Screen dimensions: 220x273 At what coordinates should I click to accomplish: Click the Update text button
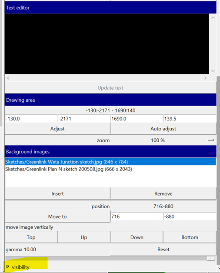pyautogui.click(x=110, y=87)
